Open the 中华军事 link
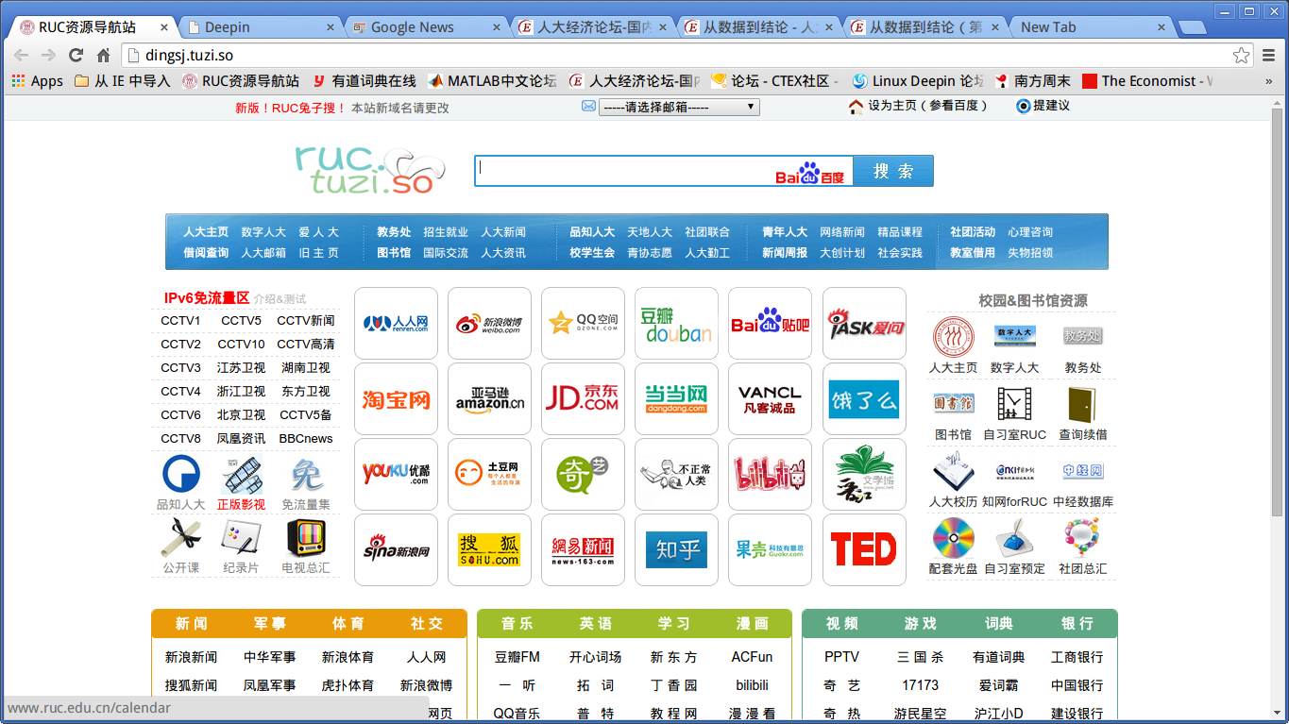Viewport: 1289px width, 724px height. 269,657
